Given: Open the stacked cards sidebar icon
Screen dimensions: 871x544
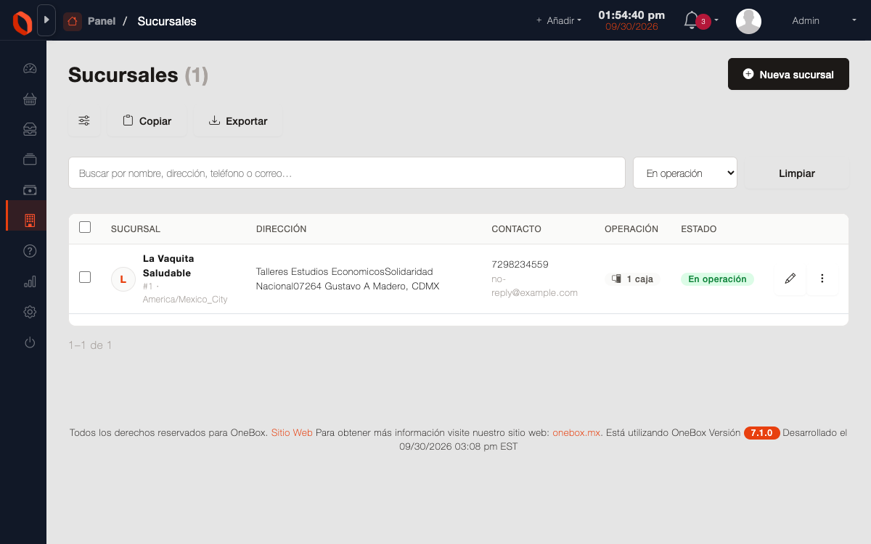Looking at the screenshot, I should coord(30,160).
